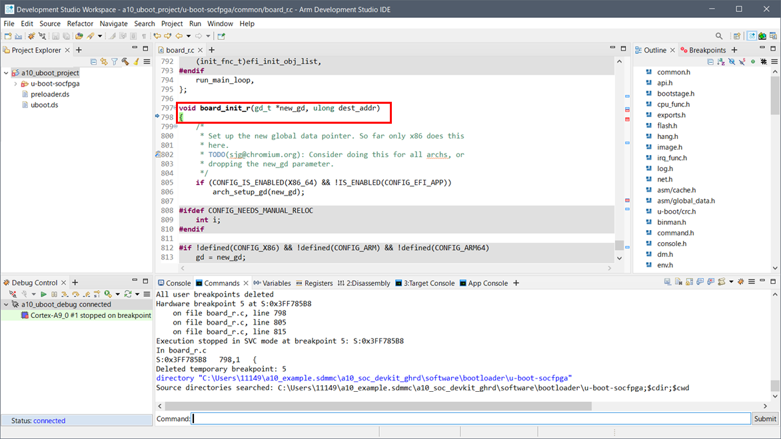
Task: Click the Collapse All icon in Project Explorer
Action: point(93,62)
